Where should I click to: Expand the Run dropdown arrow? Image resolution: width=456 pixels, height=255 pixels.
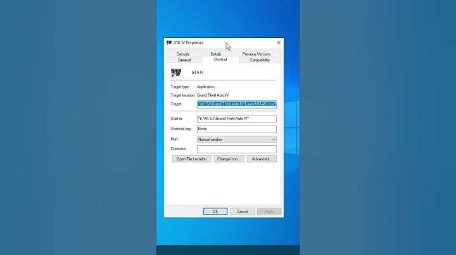point(274,139)
